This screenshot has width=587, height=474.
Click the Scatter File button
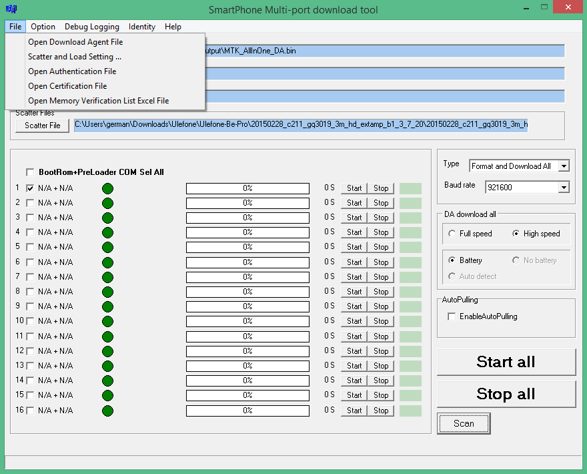pyautogui.click(x=43, y=126)
